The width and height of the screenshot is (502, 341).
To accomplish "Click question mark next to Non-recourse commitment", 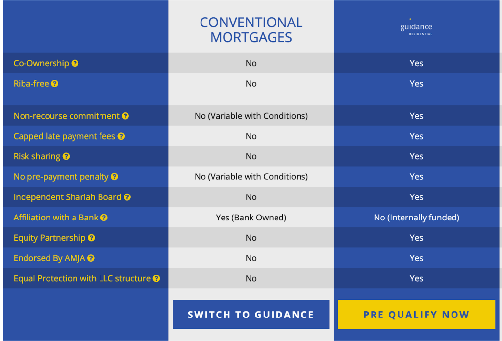I will (x=125, y=116).
